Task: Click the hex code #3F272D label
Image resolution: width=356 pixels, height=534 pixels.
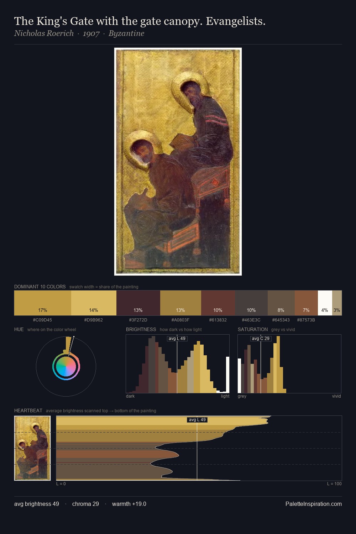Action: pos(138,320)
